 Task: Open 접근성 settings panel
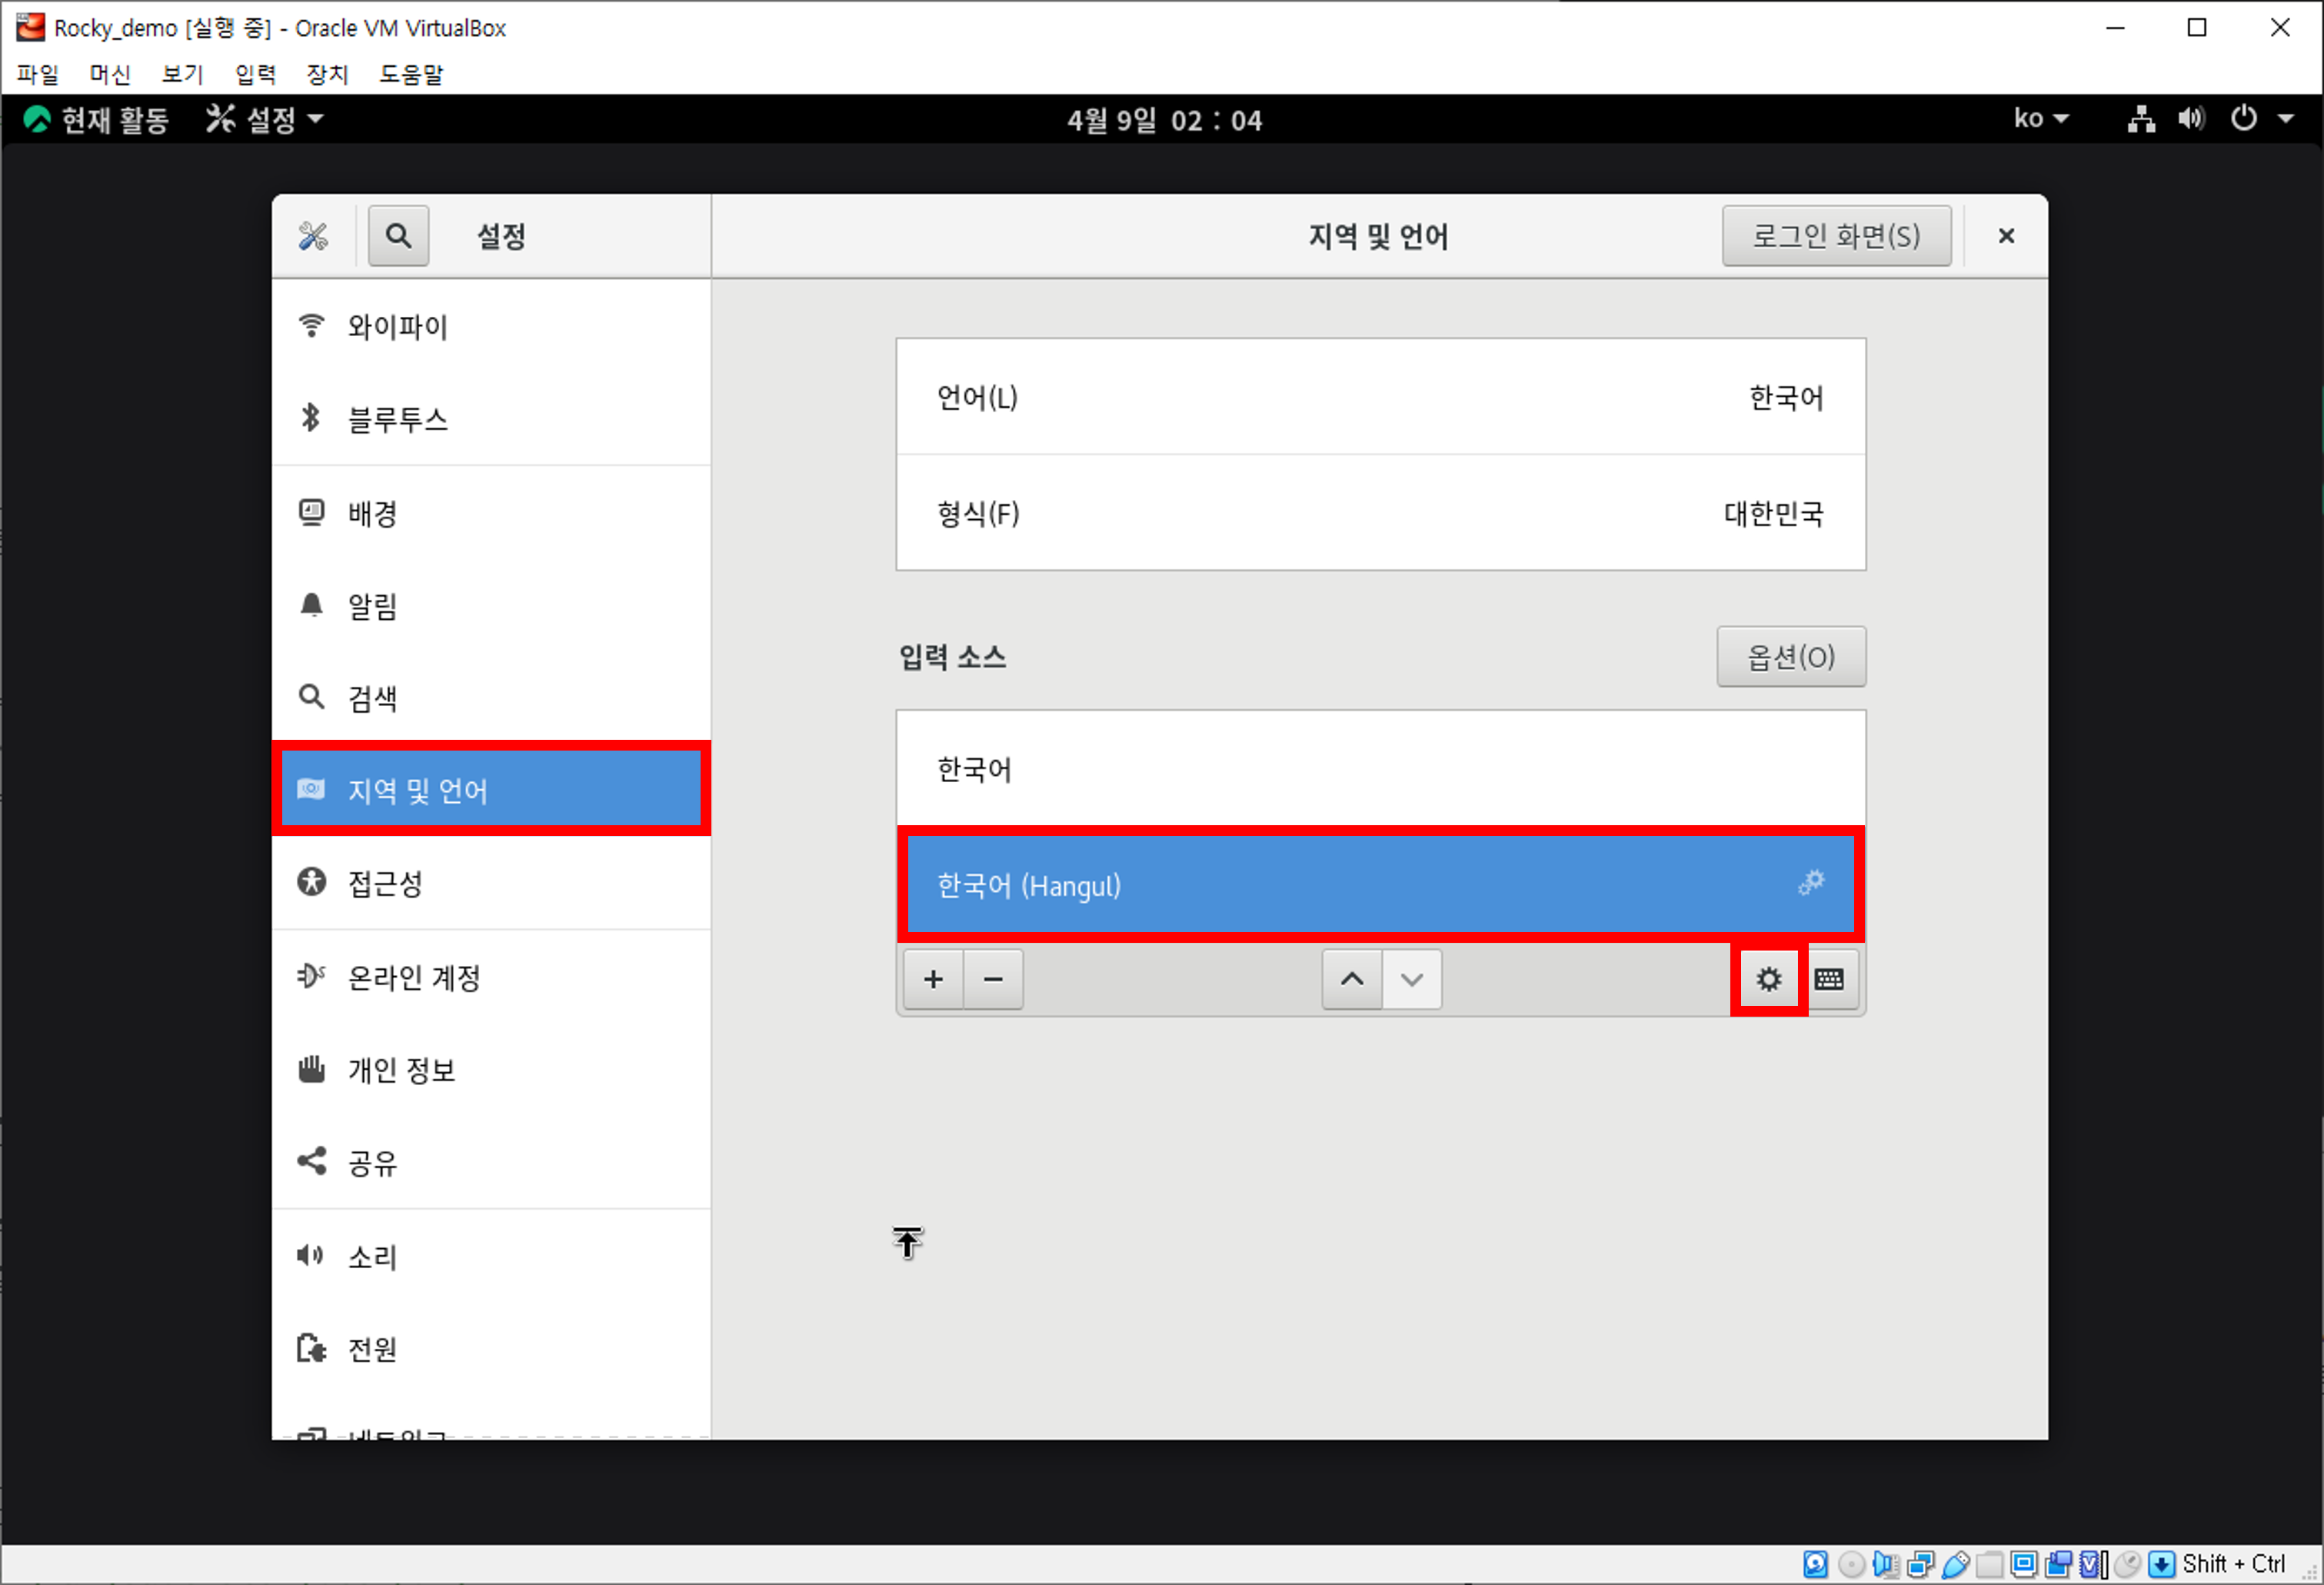click(x=385, y=883)
